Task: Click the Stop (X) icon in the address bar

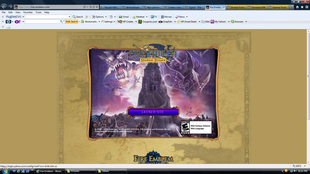Action: 97,7
